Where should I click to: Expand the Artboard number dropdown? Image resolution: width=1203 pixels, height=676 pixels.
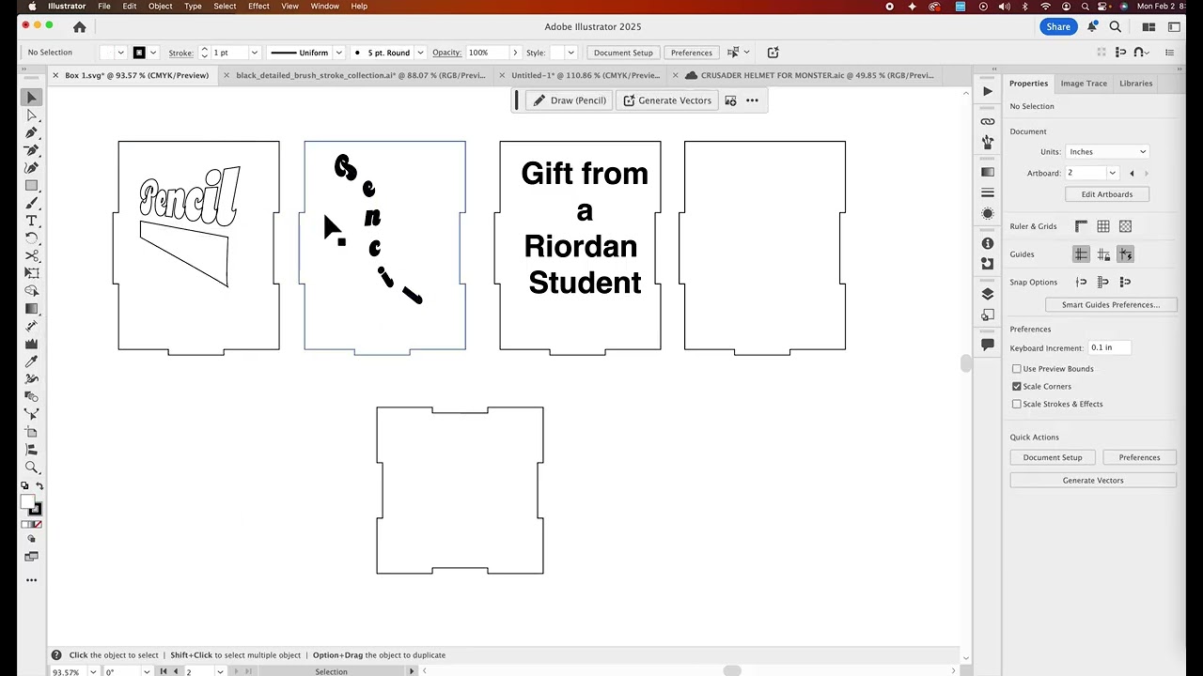[1112, 173]
